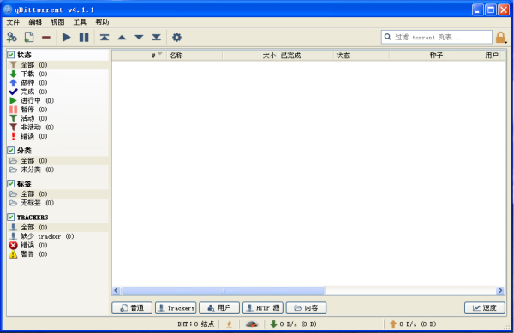Sort by the 名称 column header
This screenshot has width=514, height=333.
[194, 56]
